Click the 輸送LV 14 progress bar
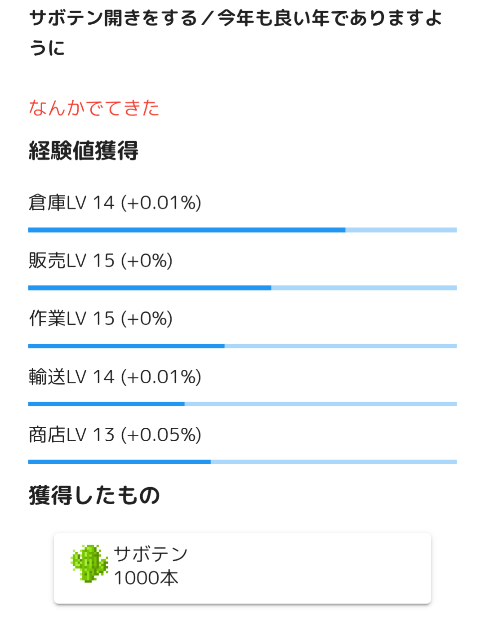This screenshot has height=625, width=485. pos(242,404)
